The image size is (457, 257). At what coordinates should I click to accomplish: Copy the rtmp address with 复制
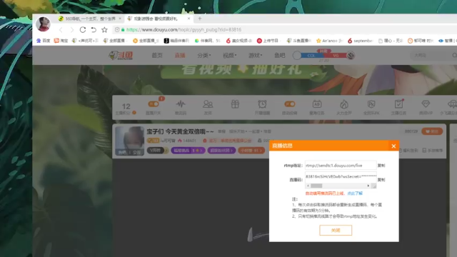(x=381, y=165)
